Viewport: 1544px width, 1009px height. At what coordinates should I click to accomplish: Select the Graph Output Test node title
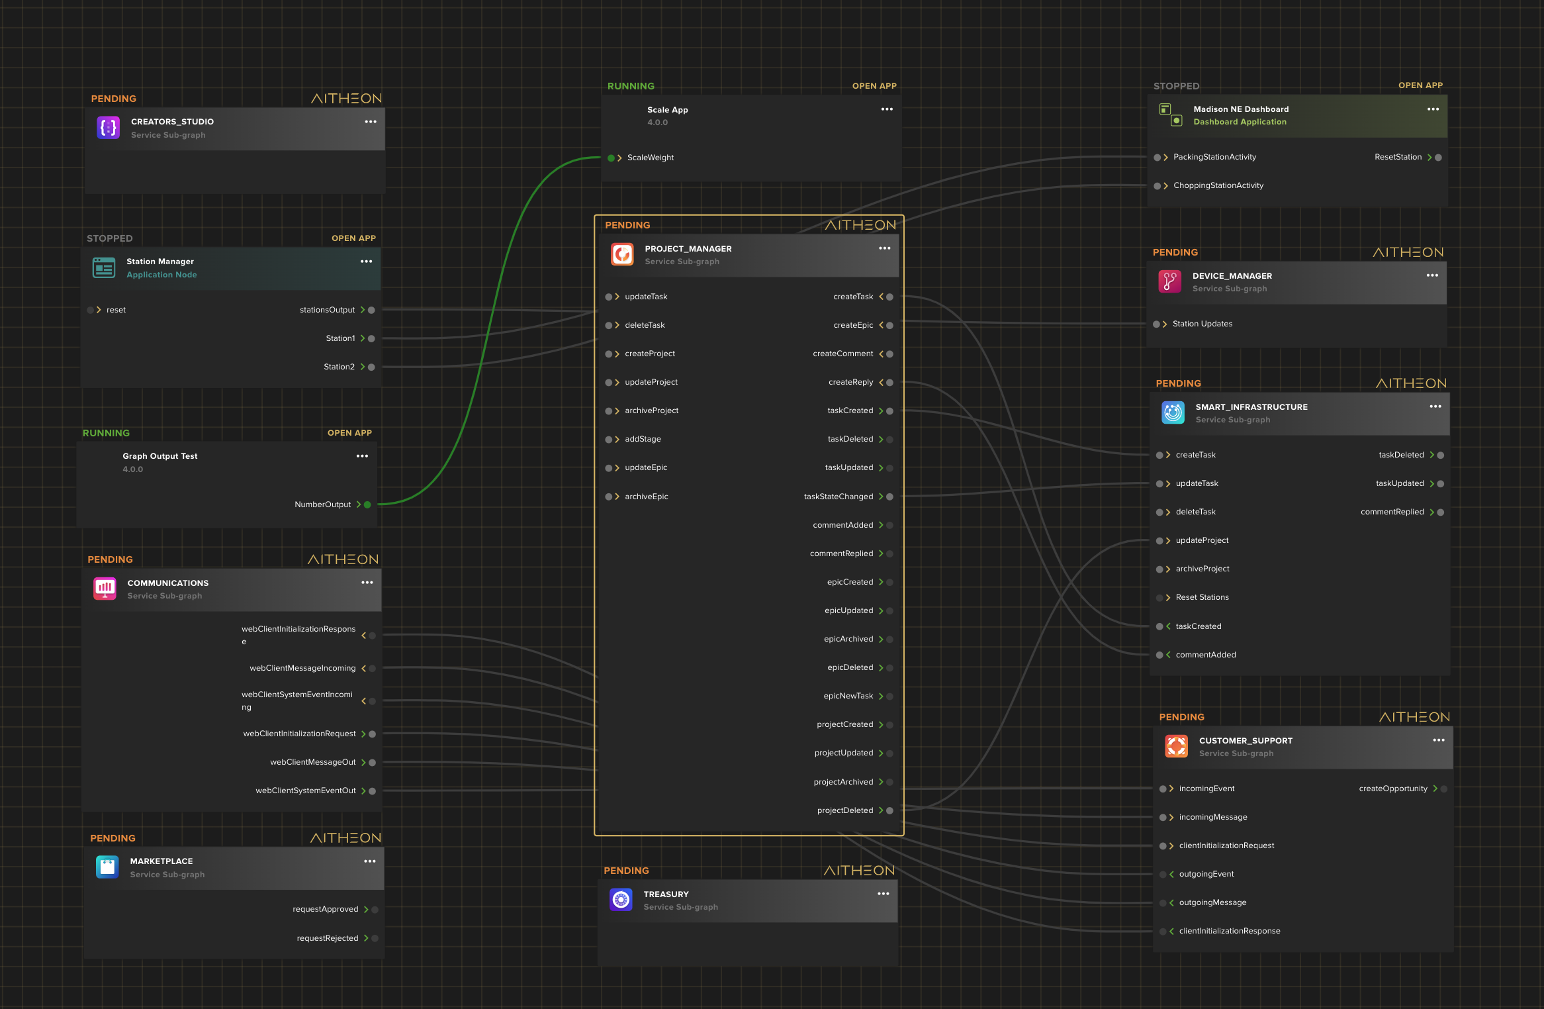pyautogui.click(x=160, y=456)
